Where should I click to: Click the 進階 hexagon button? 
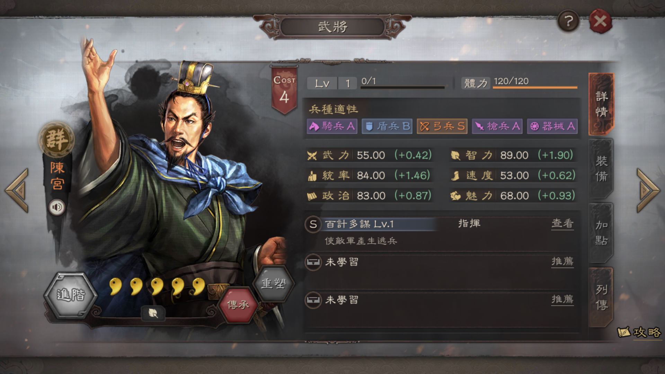tap(70, 295)
